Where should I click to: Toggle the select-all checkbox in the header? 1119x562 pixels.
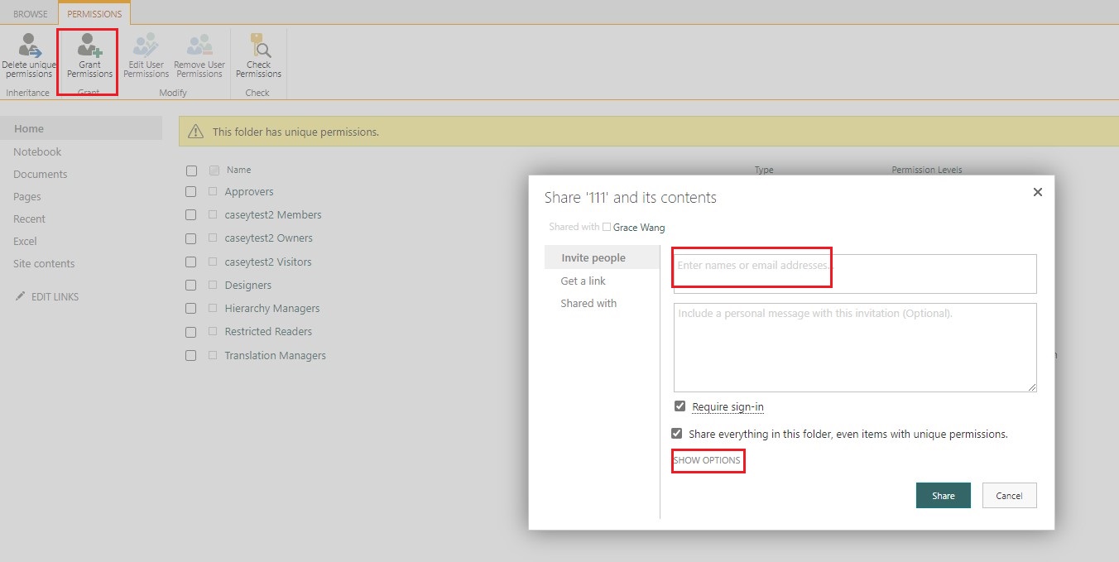click(x=191, y=171)
